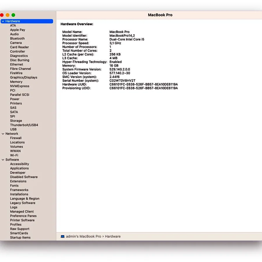The height and width of the screenshot is (262, 262).
Task: Select USB in the sidebar
Action: 13,130
